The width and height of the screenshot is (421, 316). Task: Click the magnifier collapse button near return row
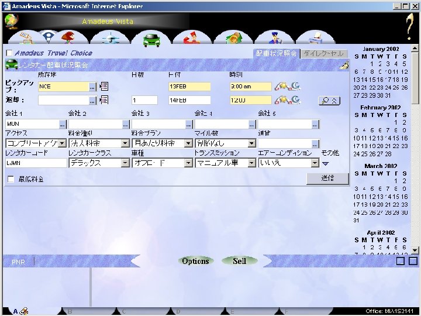pos(329,101)
